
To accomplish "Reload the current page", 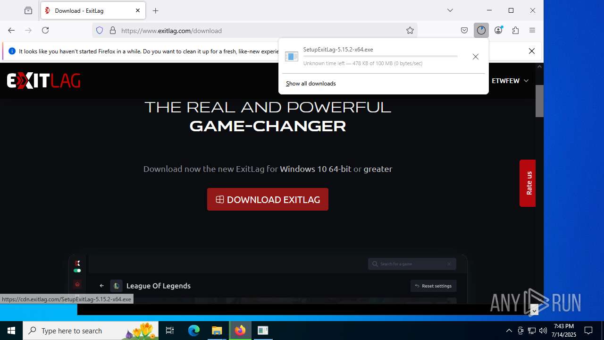I will click(45, 30).
